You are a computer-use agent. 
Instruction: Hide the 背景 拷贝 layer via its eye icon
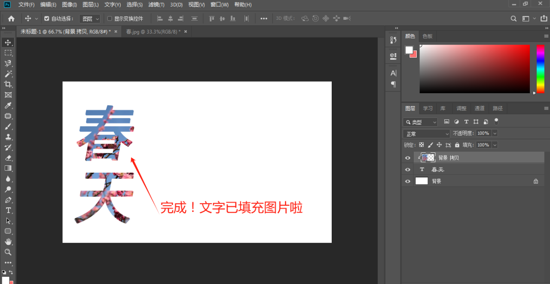[408, 158]
